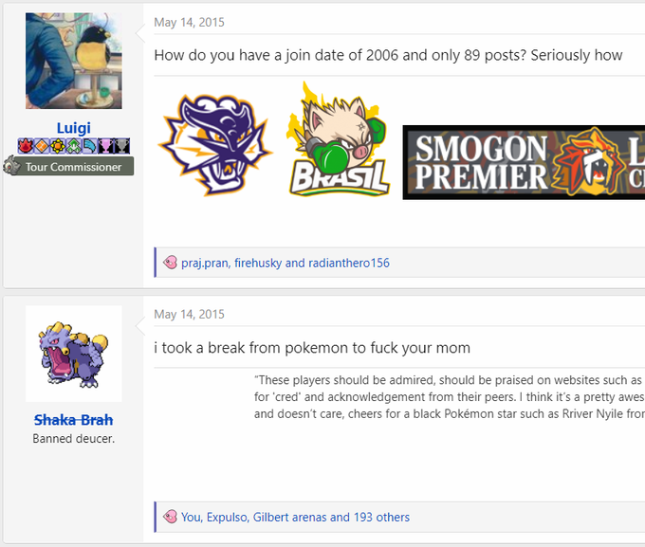Image resolution: width=645 pixels, height=547 pixels.
Task: Open radianthero156 profile link
Action: (x=348, y=263)
